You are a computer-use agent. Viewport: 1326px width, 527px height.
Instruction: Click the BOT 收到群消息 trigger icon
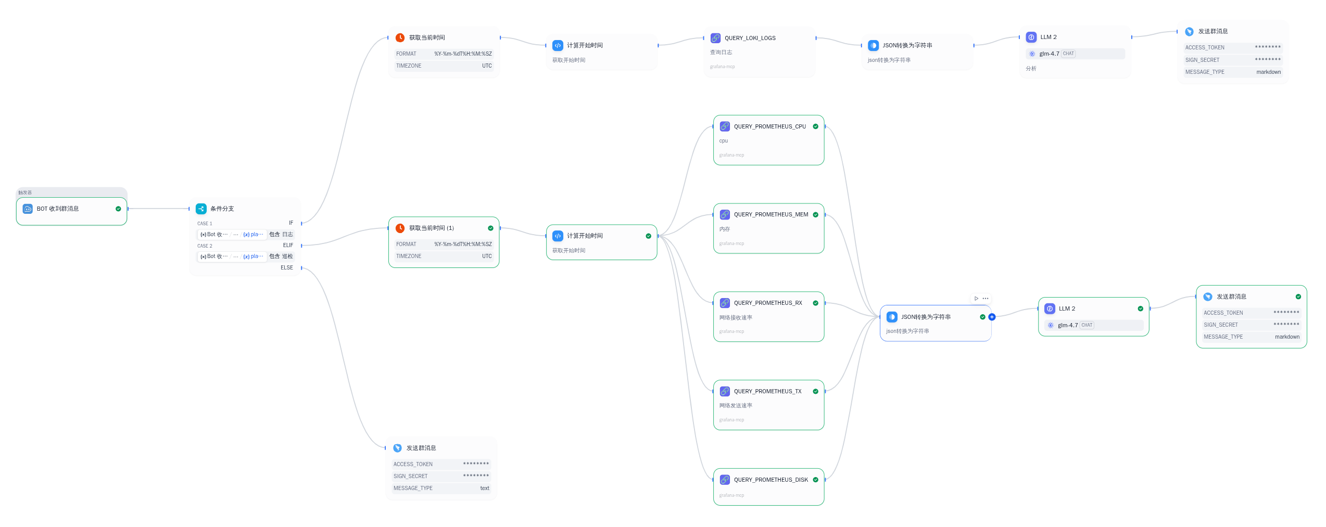tap(28, 209)
